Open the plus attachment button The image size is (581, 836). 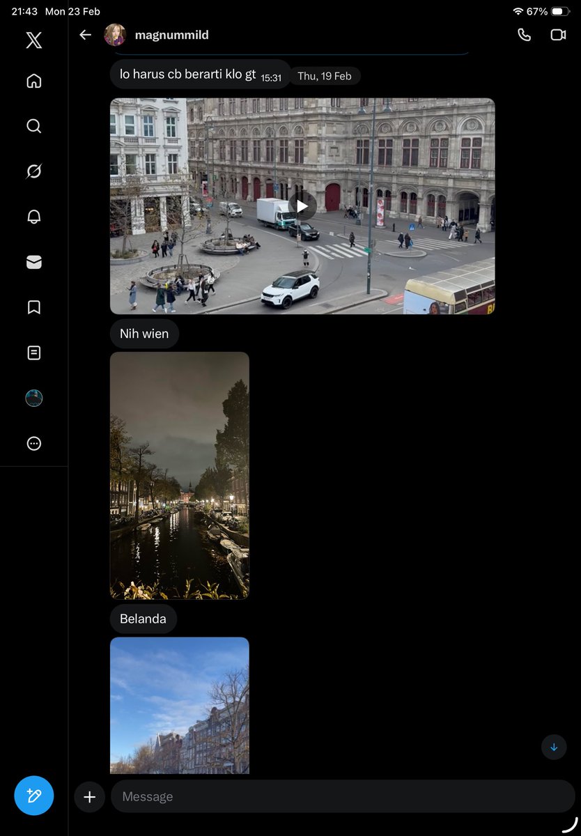[89, 797]
